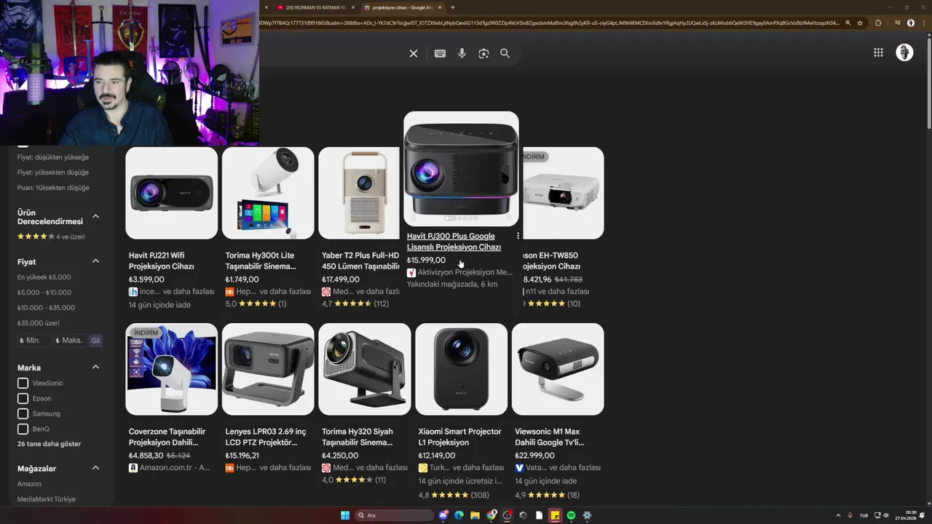
Task: Open the Sticky Notes taskbar icon
Action: 555,515
